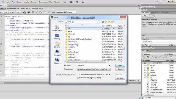Open the Modify menu
The width and height of the screenshot is (176, 99).
coord(26,2)
